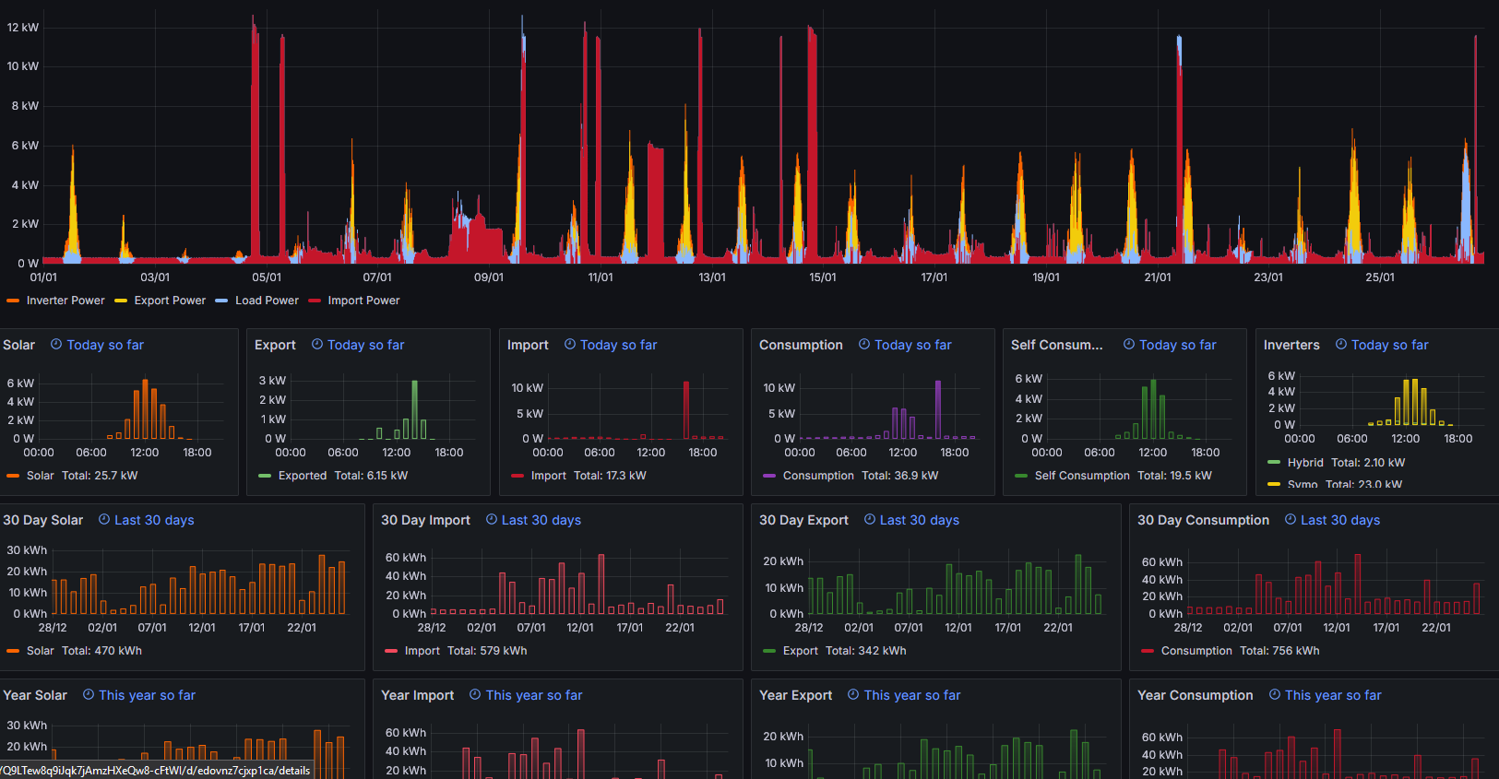The width and height of the screenshot is (1499, 779).
Task: Click 'Last 30 days' link in 30 Day Import
Action: [541, 520]
